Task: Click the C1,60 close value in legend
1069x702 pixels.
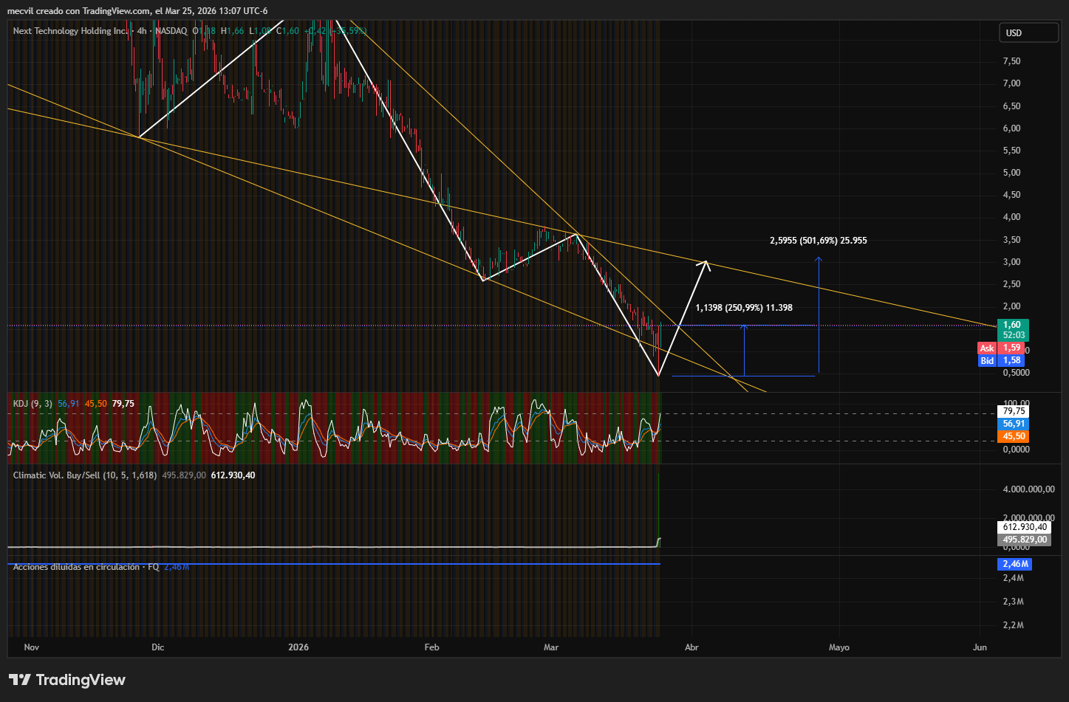Action: pos(287,31)
